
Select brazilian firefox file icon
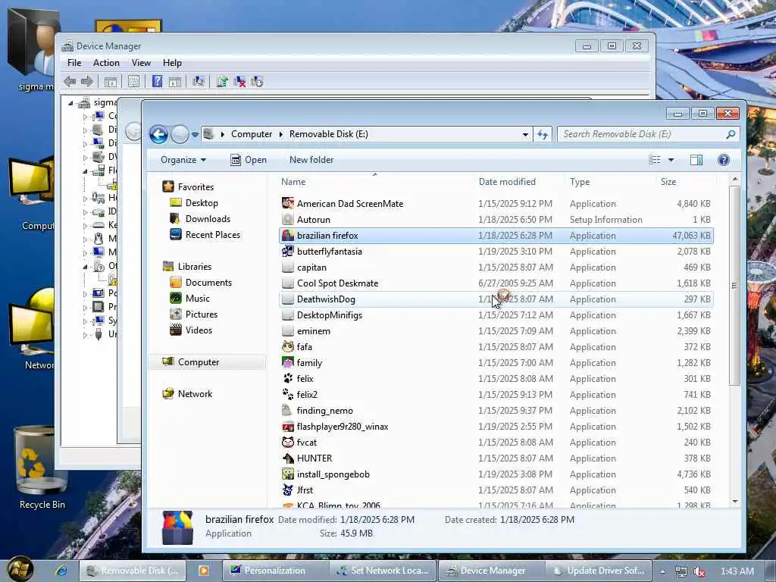click(x=288, y=236)
